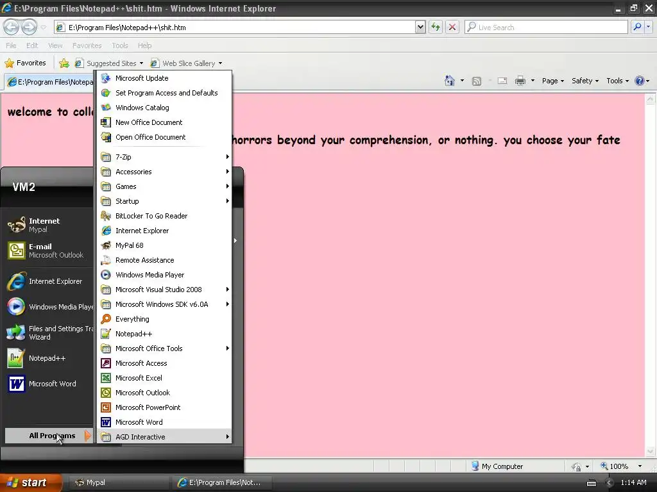Viewport: 657px width, 492px height.
Task: Open Files and Settings Transfer Wizard
Action: [x=49, y=332]
